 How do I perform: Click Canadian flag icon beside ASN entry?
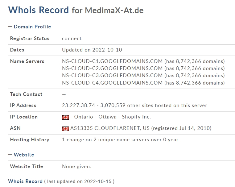point(65,129)
